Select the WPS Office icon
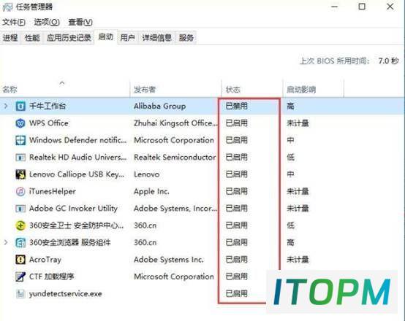 pyautogui.click(x=20, y=123)
